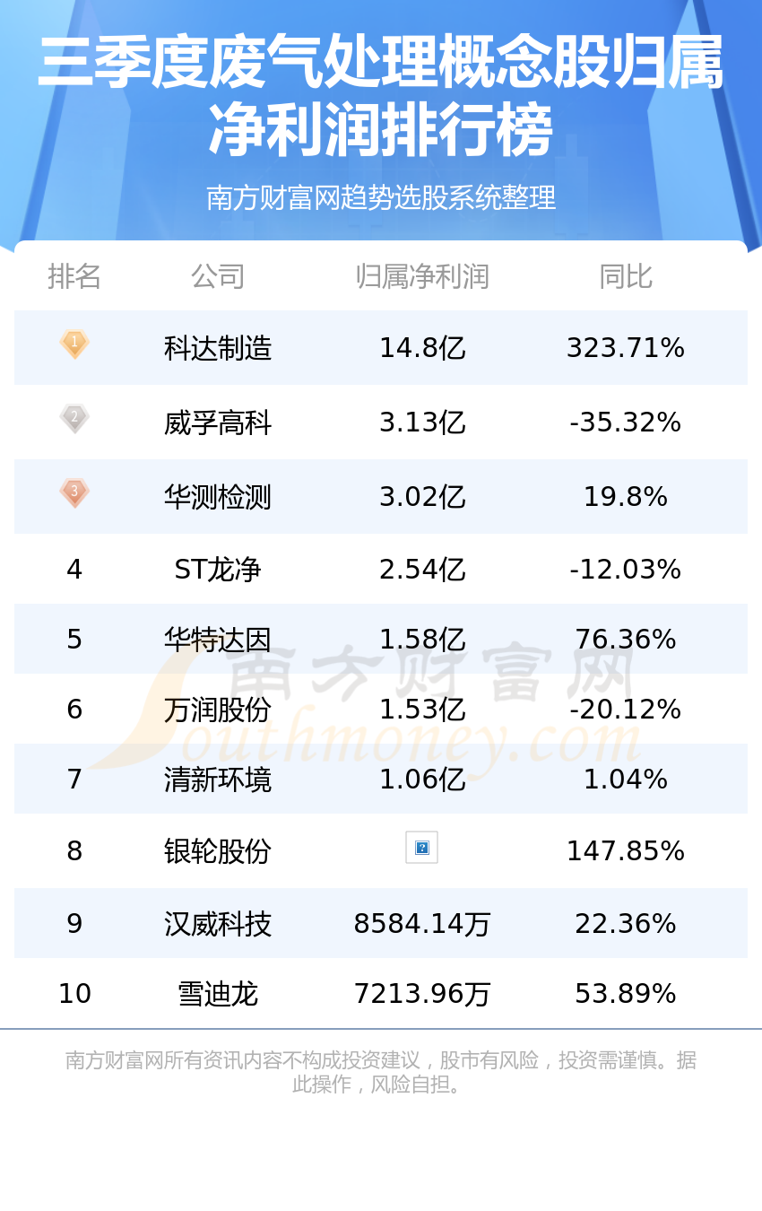Click company name 雪迪龙
Image resolution: width=762 pixels, height=1211 pixels.
click(218, 994)
